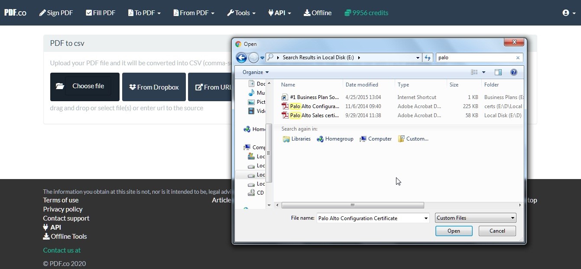581x269 pixels.
Task: Open the user account menu
Action: [x=569, y=13]
